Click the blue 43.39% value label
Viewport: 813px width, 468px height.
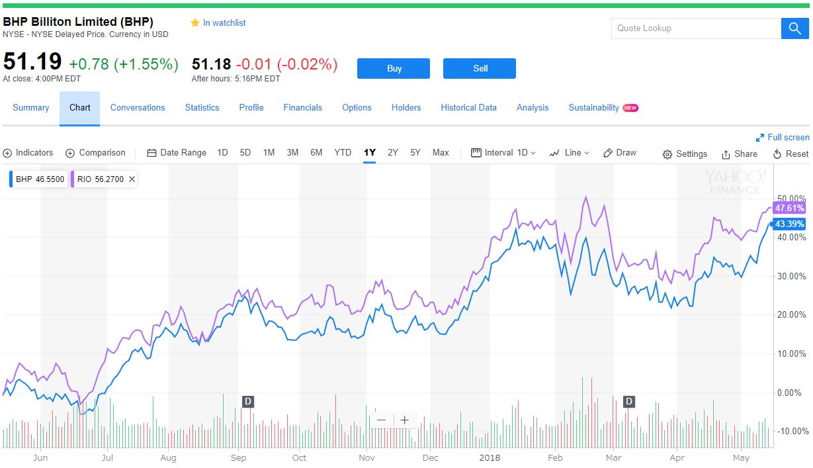coord(789,224)
